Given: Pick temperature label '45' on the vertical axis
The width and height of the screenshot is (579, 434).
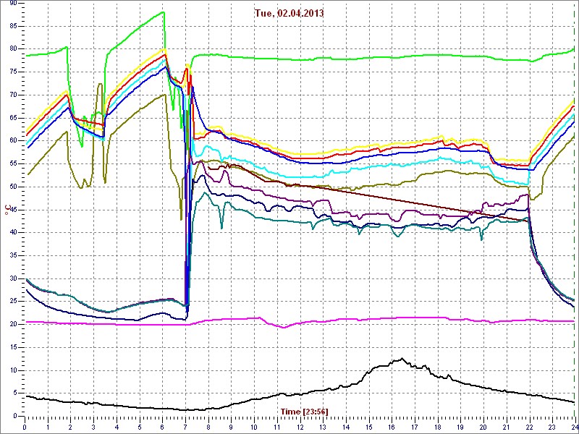Looking at the screenshot, I should click(x=13, y=210).
